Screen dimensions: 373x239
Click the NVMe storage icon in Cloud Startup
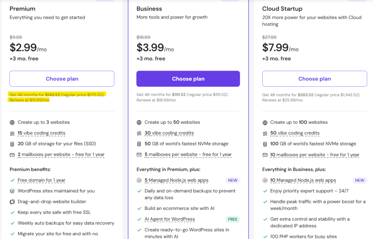click(x=265, y=144)
